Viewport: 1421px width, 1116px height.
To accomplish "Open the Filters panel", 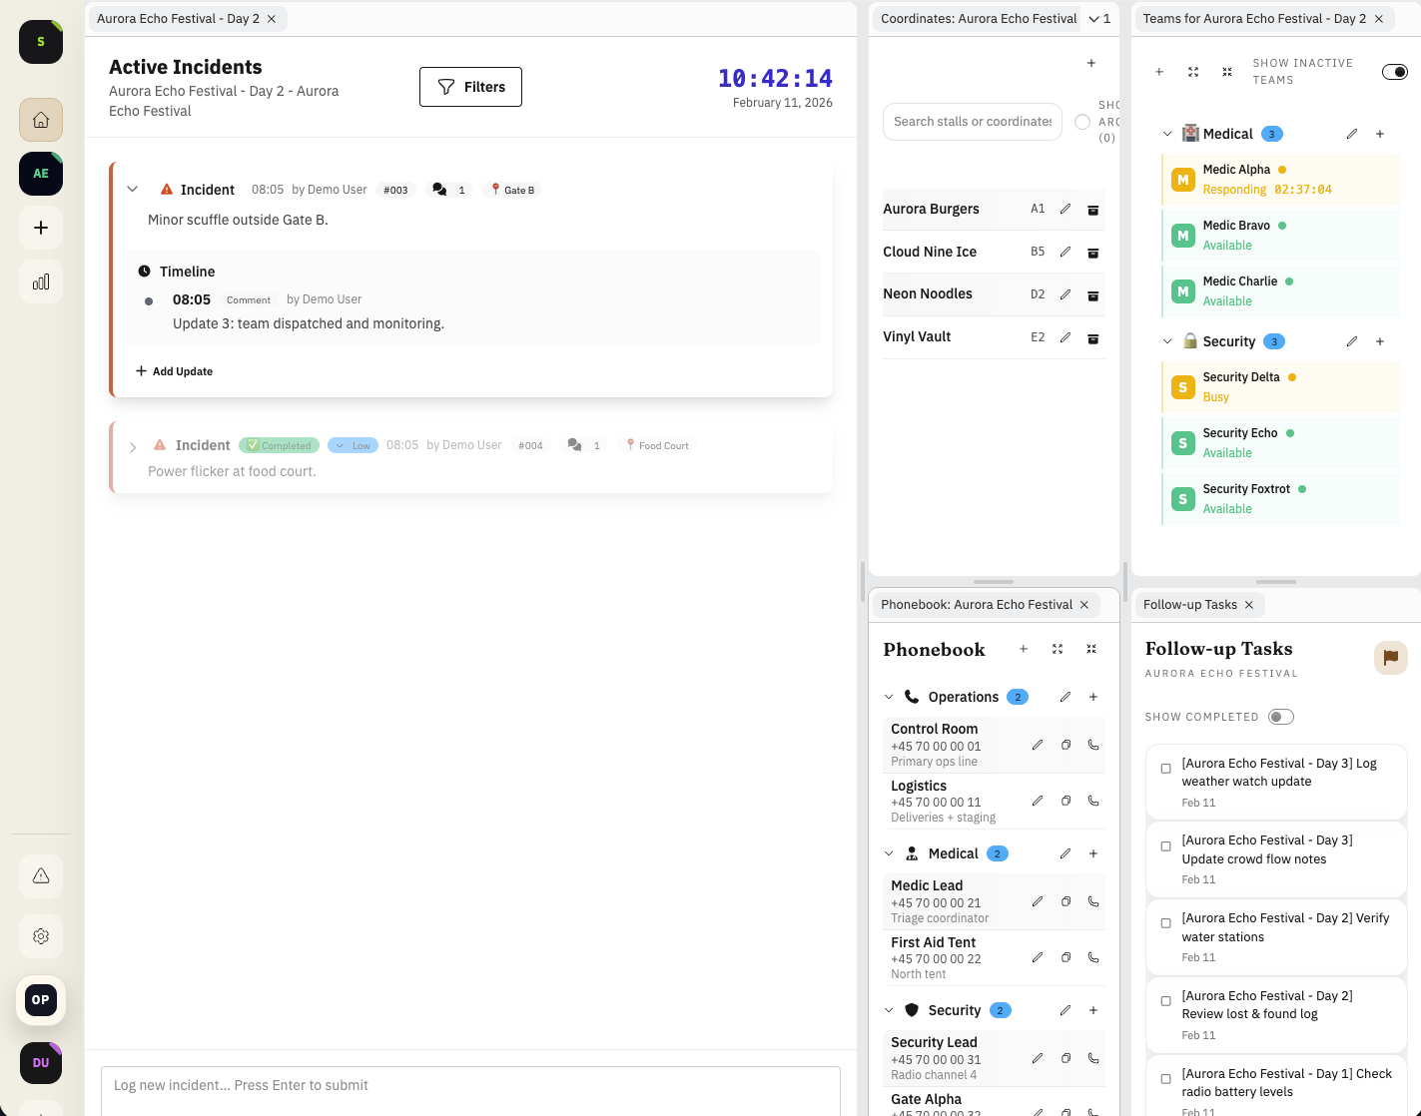I will click(470, 87).
